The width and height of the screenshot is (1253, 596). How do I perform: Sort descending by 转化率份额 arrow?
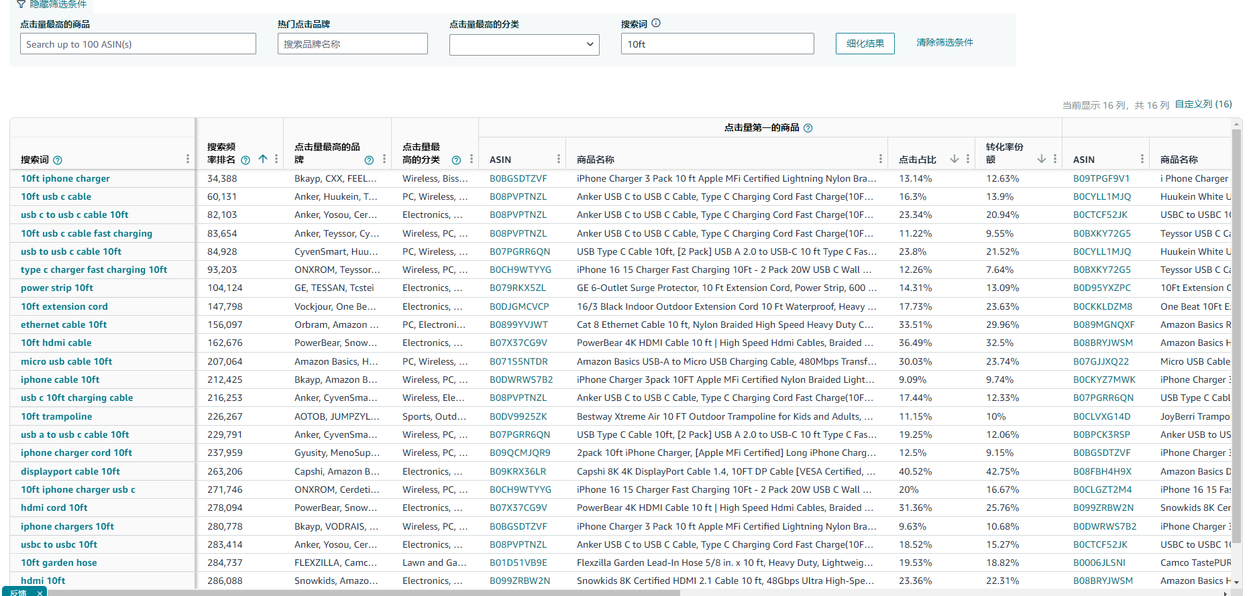pos(1042,159)
